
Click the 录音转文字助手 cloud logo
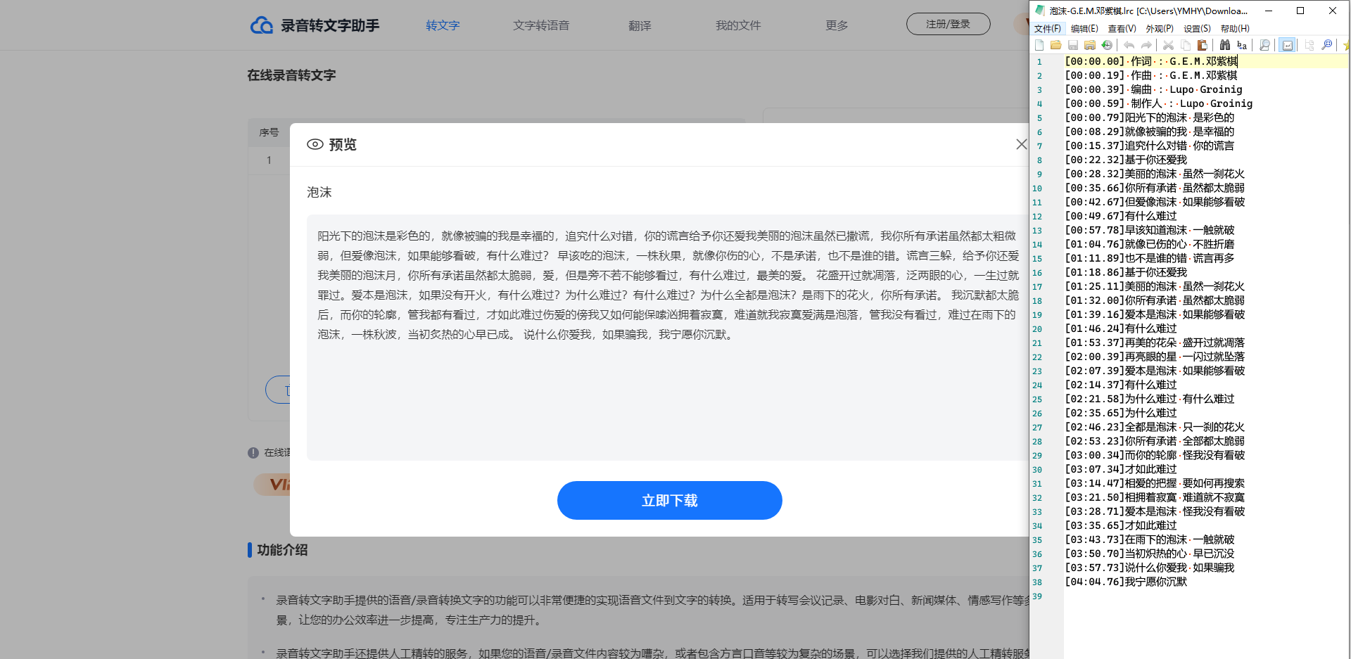pyautogui.click(x=262, y=25)
